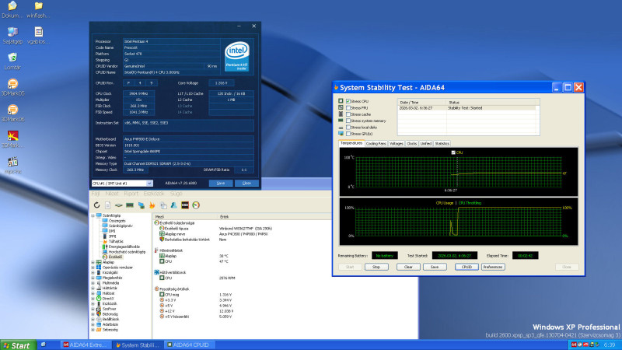This screenshot has width=622, height=350.
Task: Switch to the Voltages tab
Action: 396,144
